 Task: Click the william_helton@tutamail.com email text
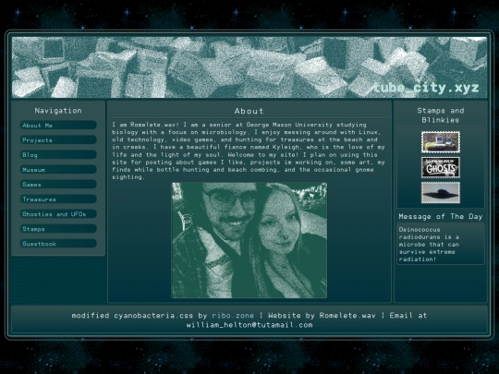tap(249, 325)
